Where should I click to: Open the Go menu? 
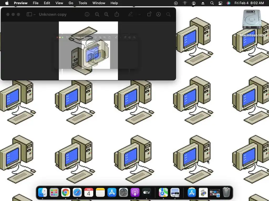[71, 3]
